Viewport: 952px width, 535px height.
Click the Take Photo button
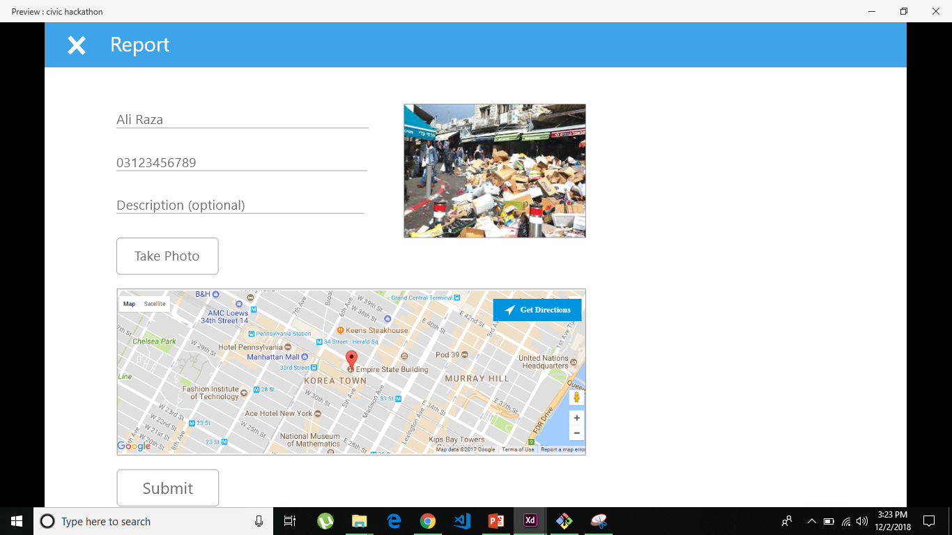(167, 256)
